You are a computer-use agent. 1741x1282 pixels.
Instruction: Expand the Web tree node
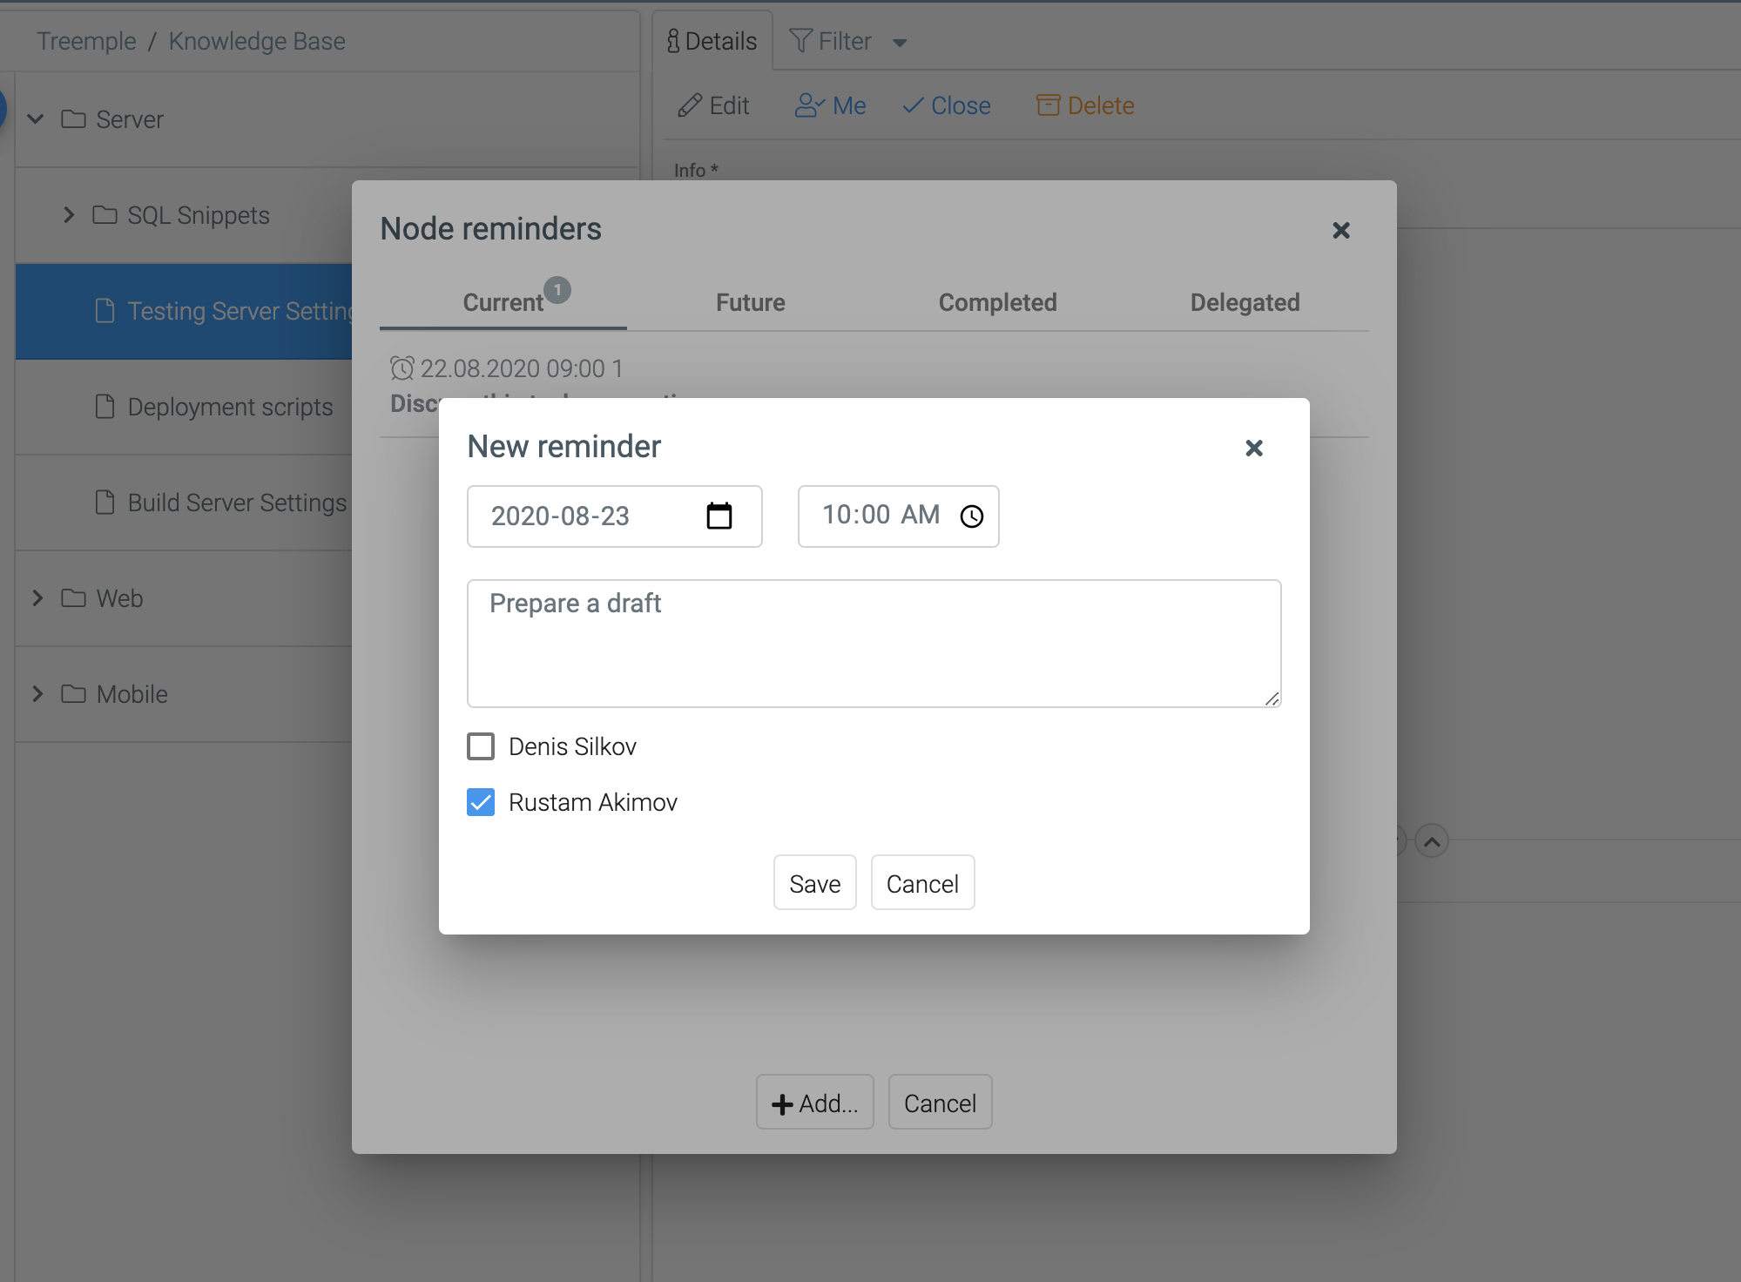tap(37, 598)
